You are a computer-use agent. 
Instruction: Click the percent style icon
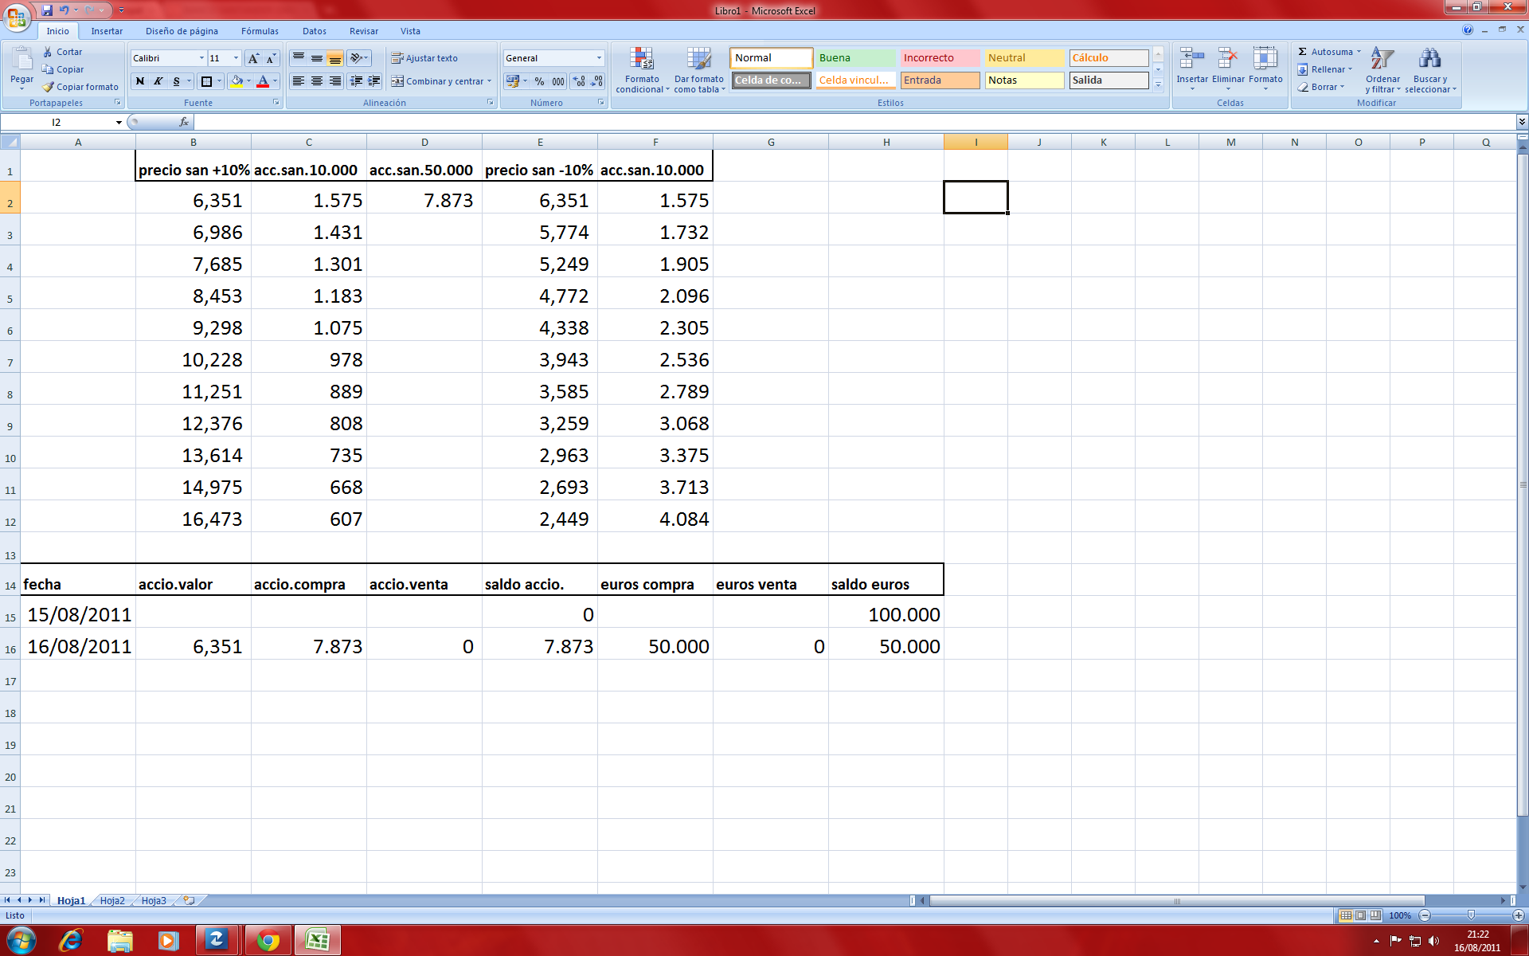pyautogui.click(x=539, y=81)
